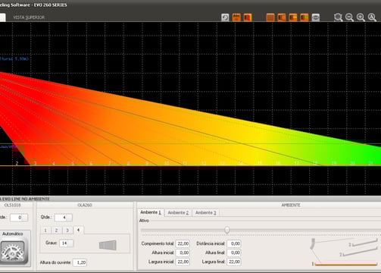The width and height of the screenshot is (381, 273).
Task: Click the "Ativo" label under Ambiente tabs
Action: point(144,221)
